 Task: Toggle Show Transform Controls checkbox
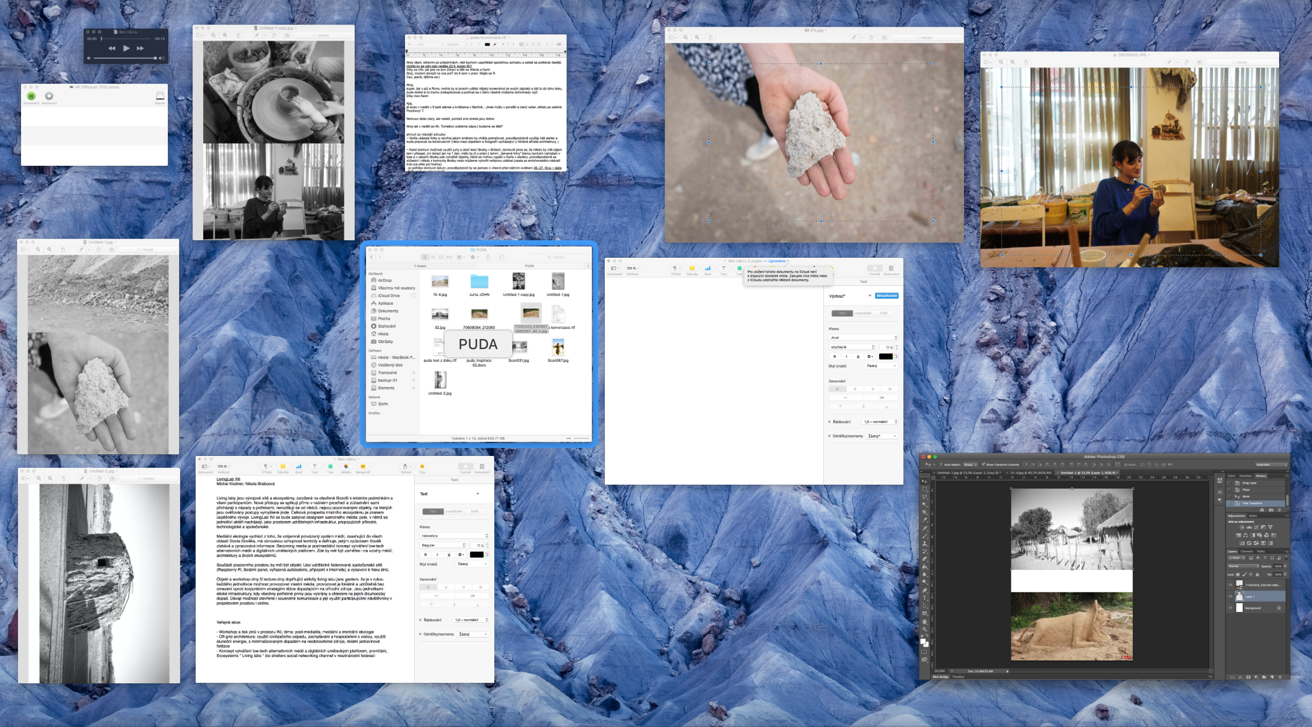[x=983, y=465]
